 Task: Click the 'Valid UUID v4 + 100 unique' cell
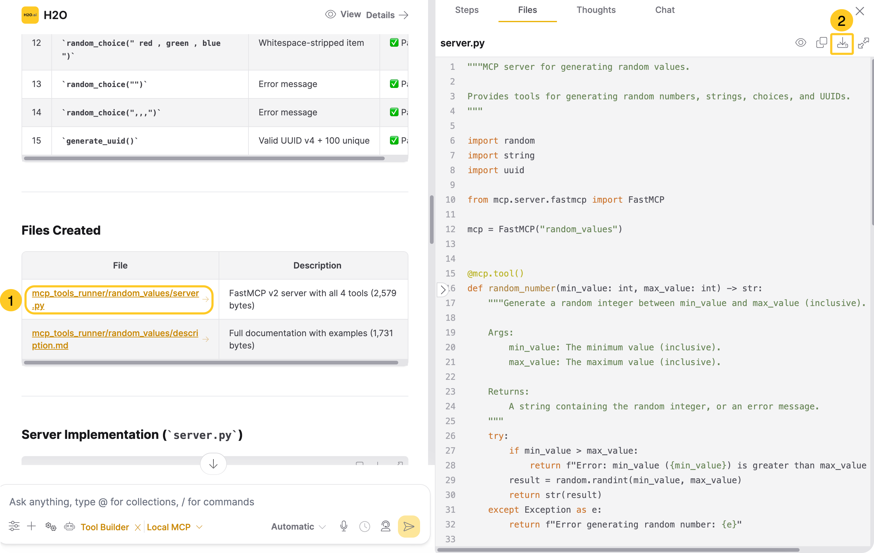(x=314, y=141)
